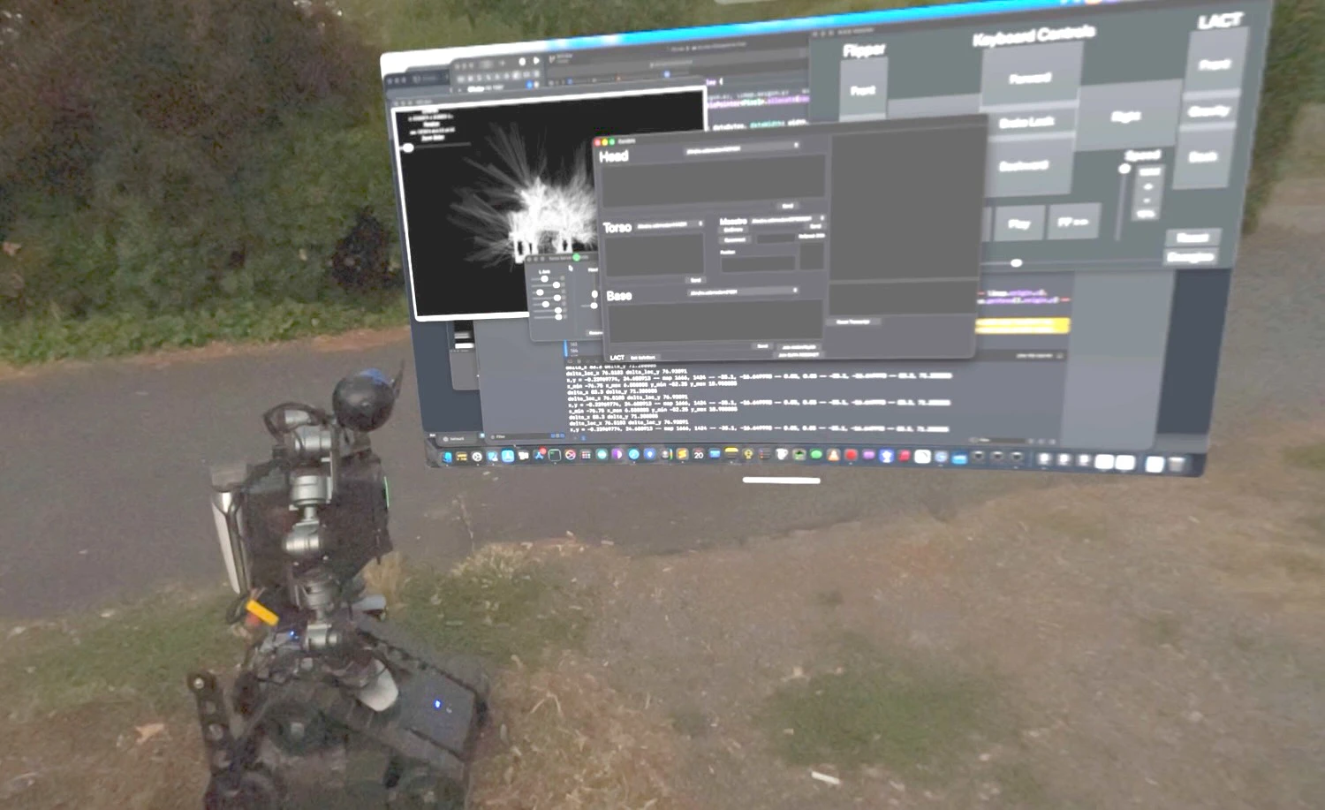Open Safari from the Dock
This screenshot has height=810, width=1325.
[634, 454]
